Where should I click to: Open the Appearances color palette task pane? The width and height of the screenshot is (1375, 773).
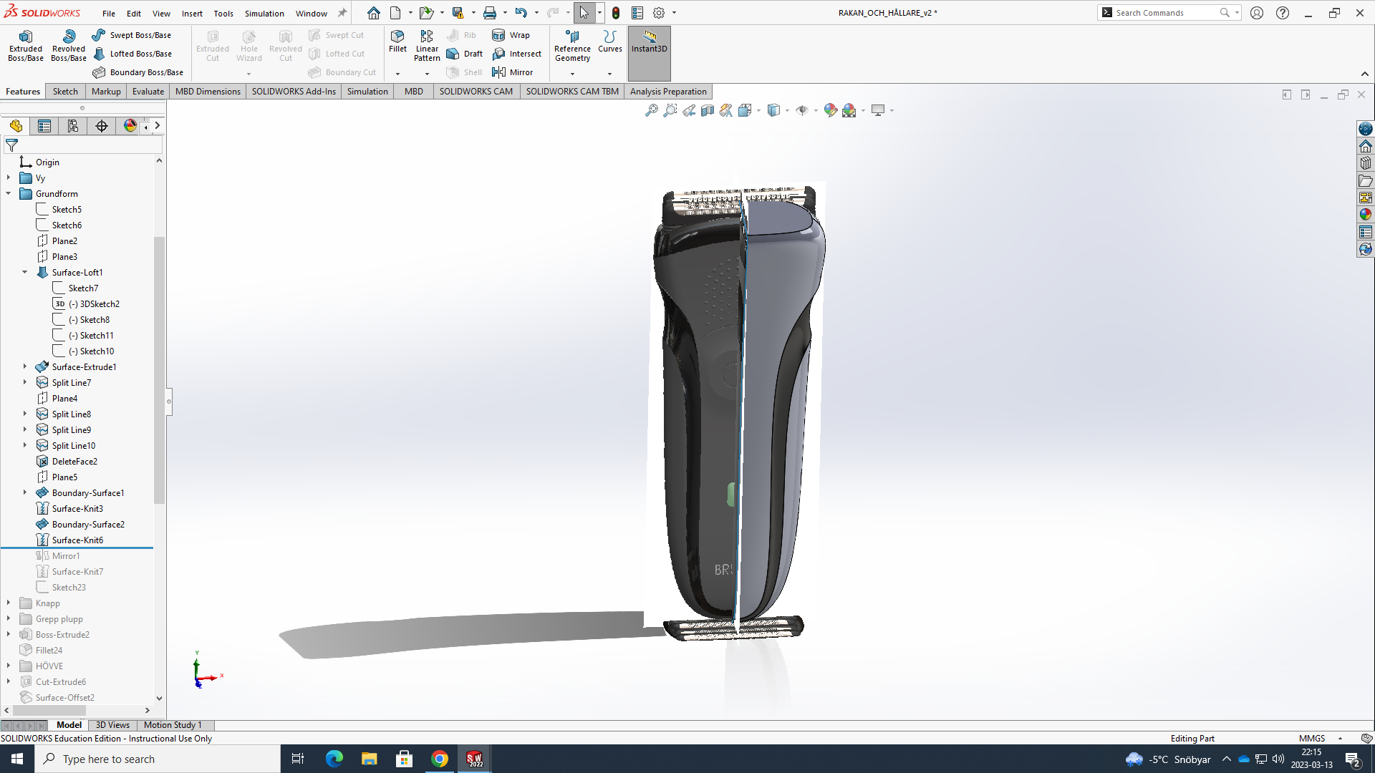1366,214
